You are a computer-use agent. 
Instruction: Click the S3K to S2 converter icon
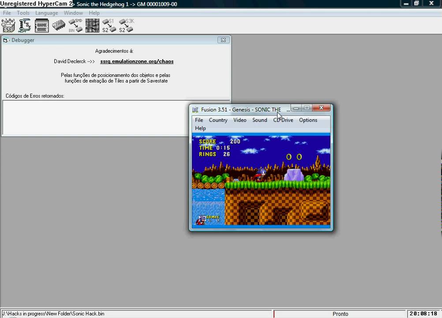click(x=126, y=25)
